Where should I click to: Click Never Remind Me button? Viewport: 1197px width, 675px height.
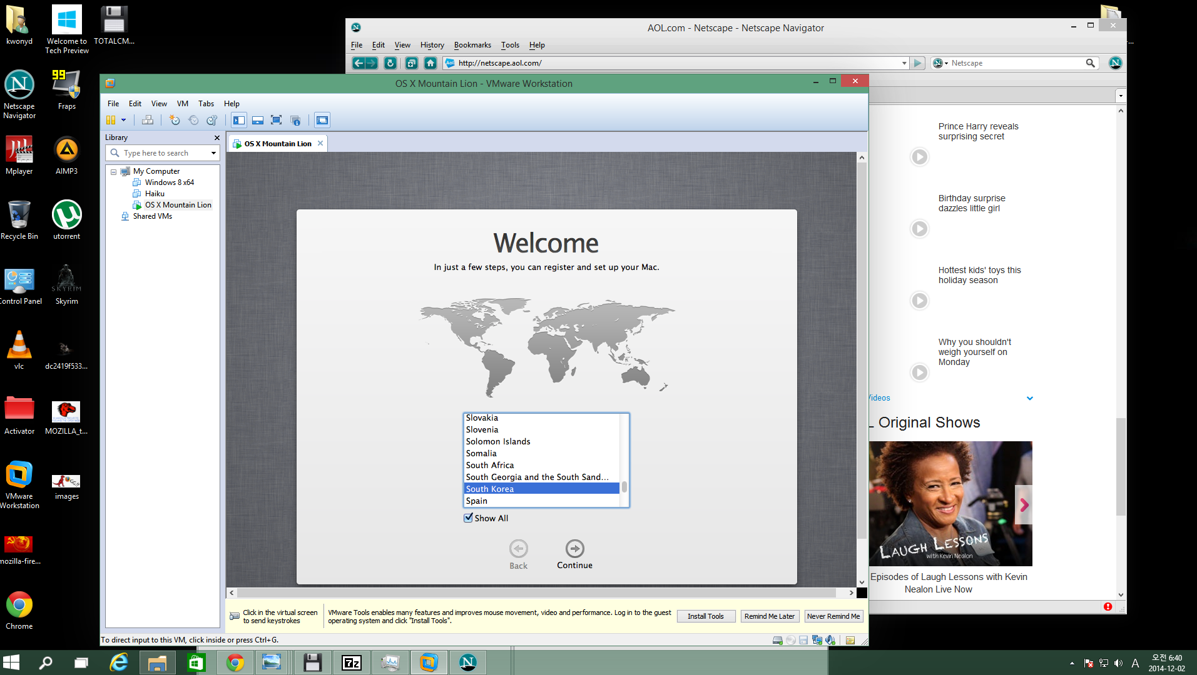pos(833,616)
